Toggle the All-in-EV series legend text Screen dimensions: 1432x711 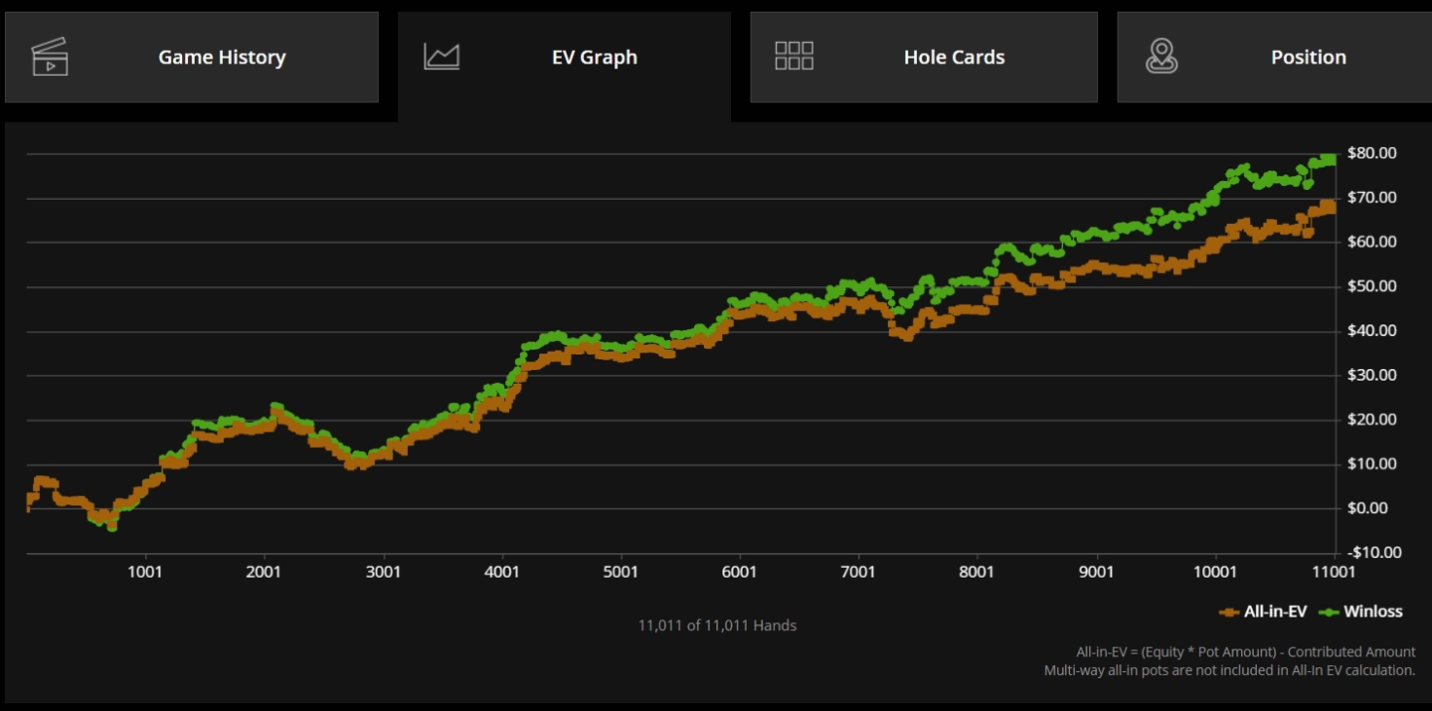coord(1275,612)
